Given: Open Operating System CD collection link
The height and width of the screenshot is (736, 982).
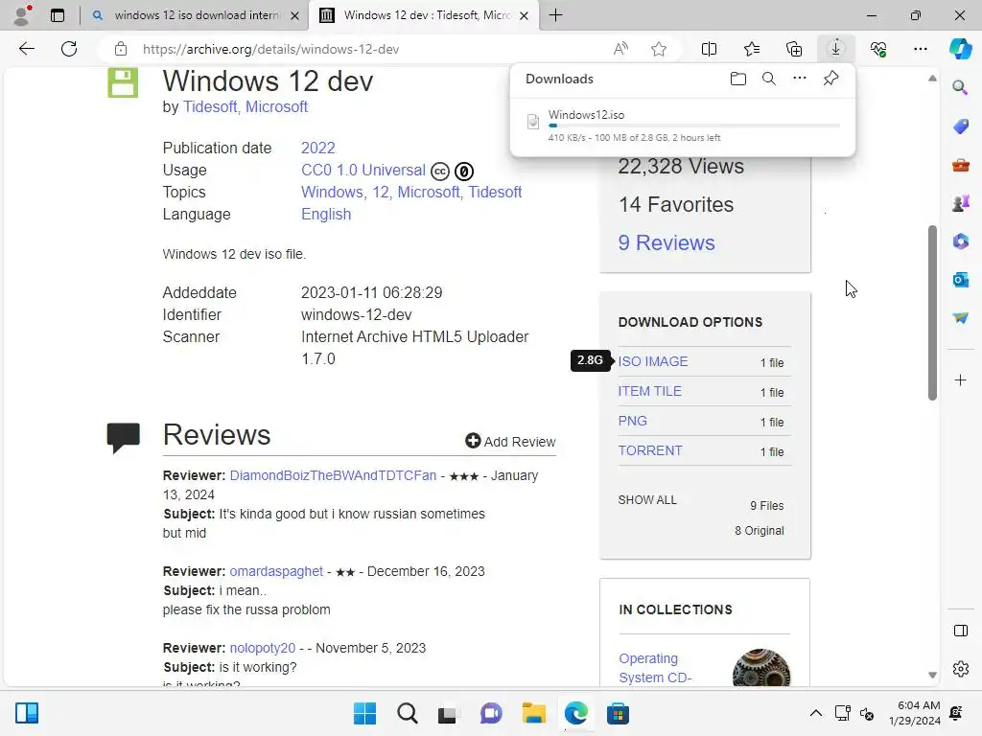Looking at the screenshot, I should (x=655, y=668).
